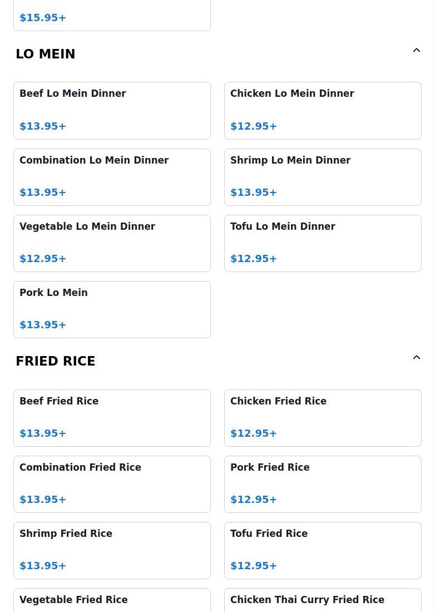The height and width of the screenshot is (612, 435).
Task: Select Vegetable Lo Mein Dinner
Action: pyautogui.click(x=112, y=243)
